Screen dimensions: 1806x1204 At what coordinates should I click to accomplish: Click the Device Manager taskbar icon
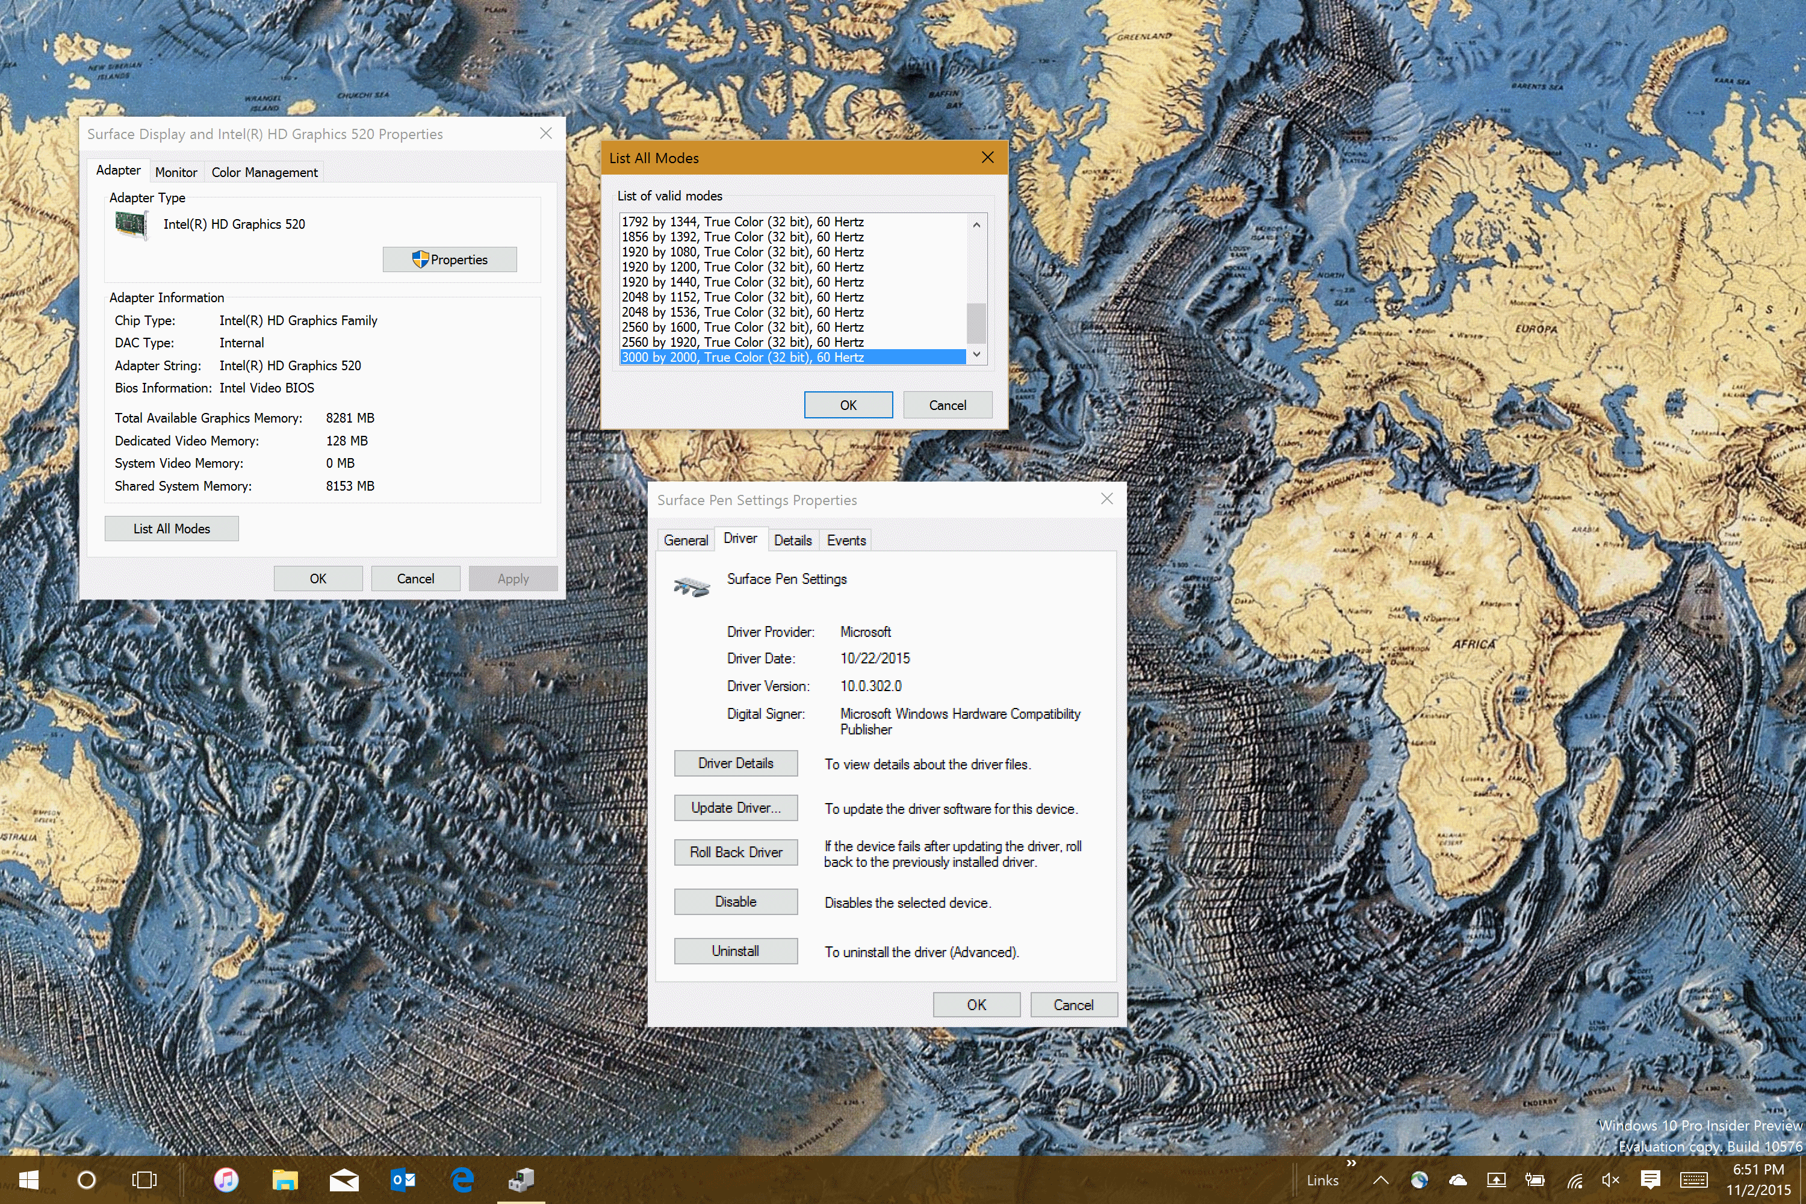pyautogui.click(x=521, y=1179)
